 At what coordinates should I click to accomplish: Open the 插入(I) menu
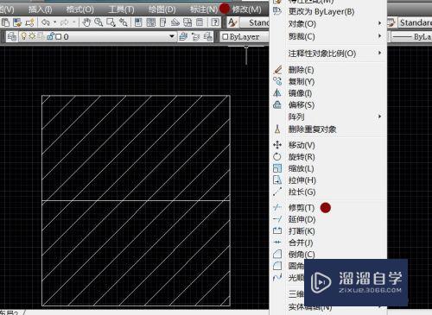coord(40,9)
